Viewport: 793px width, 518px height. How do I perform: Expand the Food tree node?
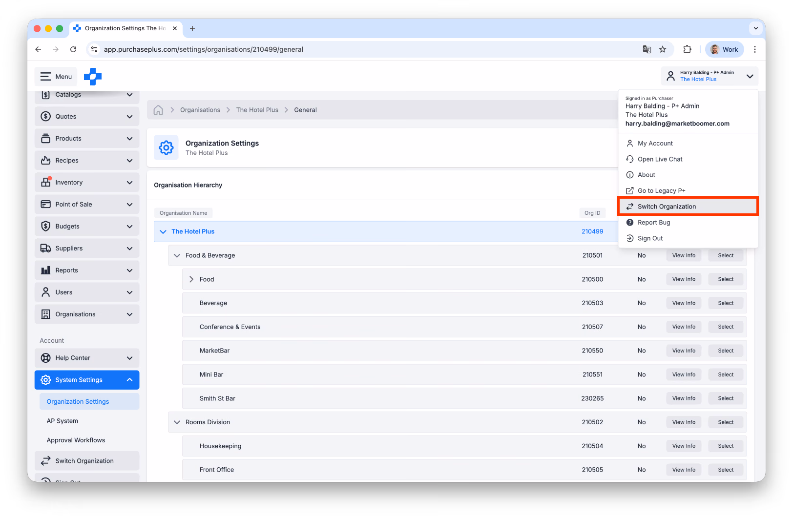point(191,279)
